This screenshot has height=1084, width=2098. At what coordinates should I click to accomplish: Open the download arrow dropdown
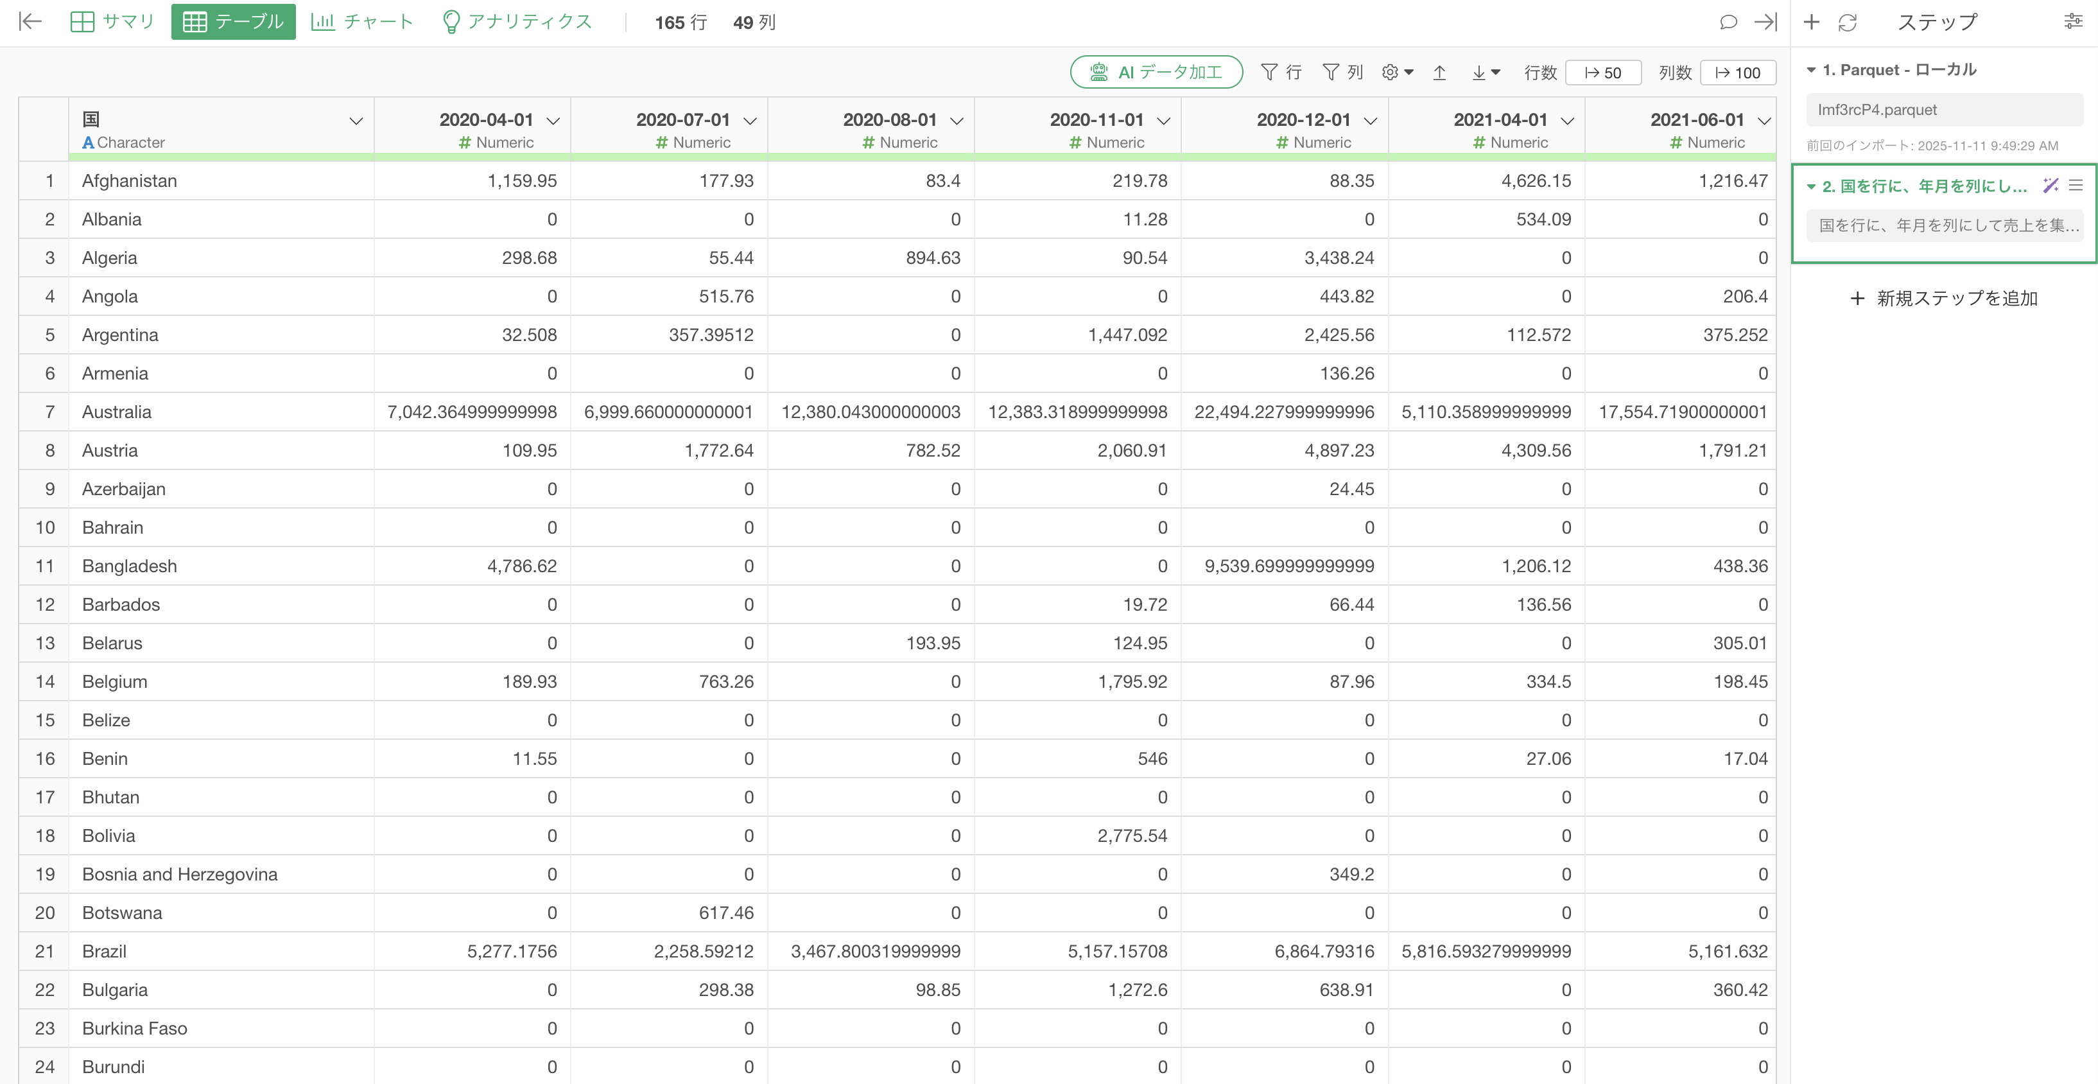coord(1486,73)
